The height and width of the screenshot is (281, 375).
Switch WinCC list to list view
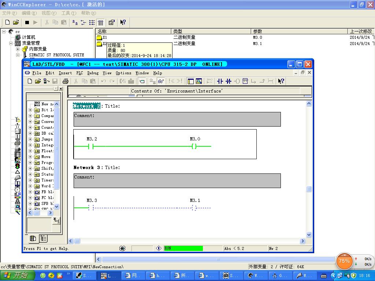(x=92, y=22)
